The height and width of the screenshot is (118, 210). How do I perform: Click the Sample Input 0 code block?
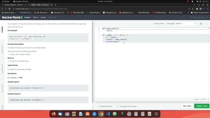tap(48, 88)
